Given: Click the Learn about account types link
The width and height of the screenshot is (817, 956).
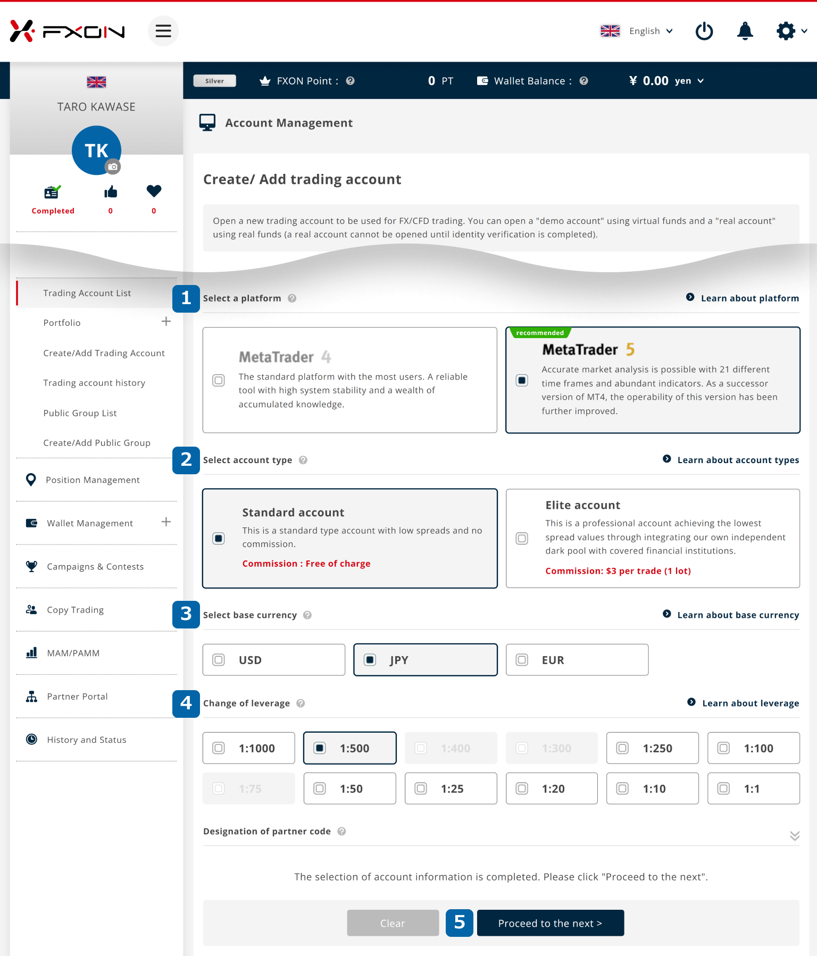Looking at the screenshot, I should (x=731, y=460).
